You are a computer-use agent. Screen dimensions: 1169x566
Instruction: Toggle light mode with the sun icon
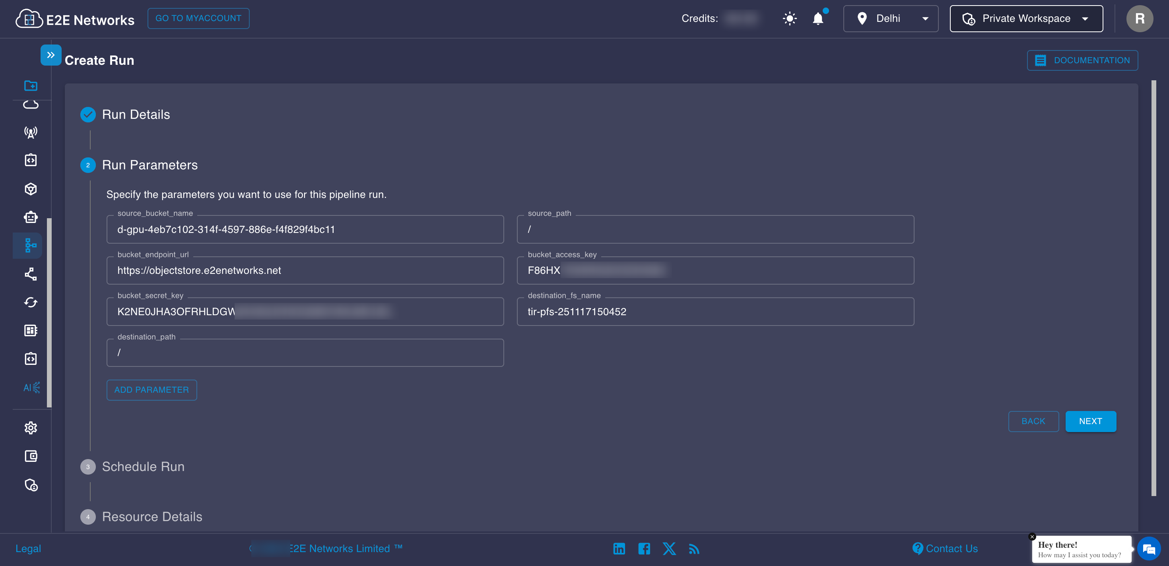(789, 18)
